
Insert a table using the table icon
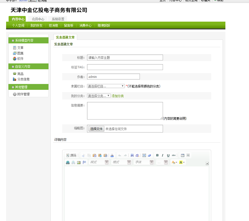pos(182,155)
